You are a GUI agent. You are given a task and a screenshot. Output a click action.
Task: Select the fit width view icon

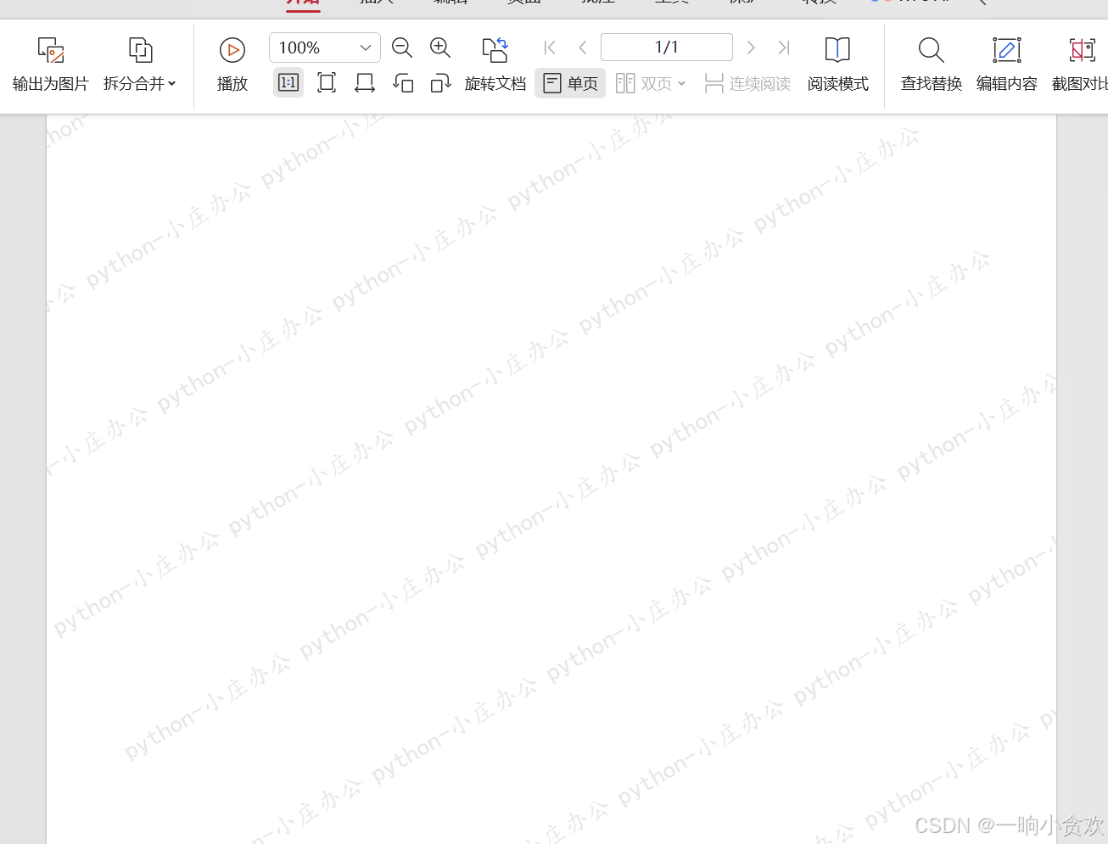click(x=365, y=83)
